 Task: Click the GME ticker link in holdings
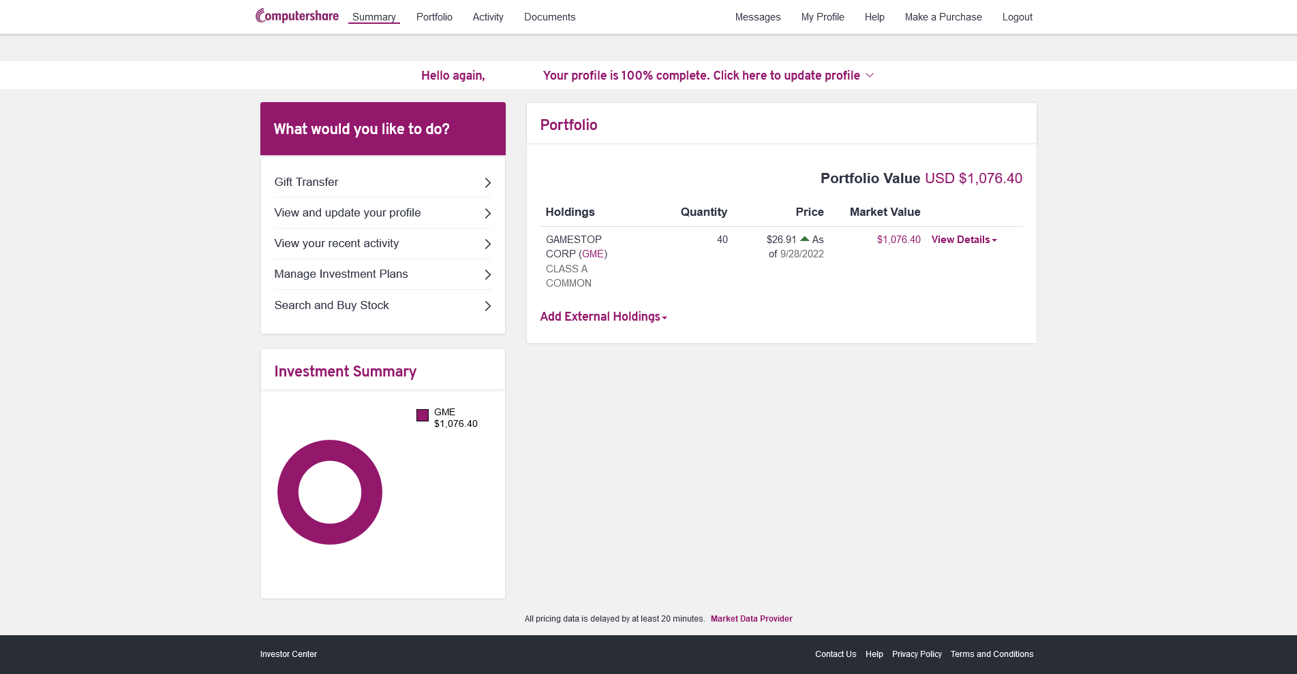pyautogui.click(x=593, y=254)
